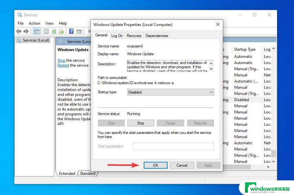Open the Help menu
294x195 pixels.
pyautogui.click(x=63, y=23)
